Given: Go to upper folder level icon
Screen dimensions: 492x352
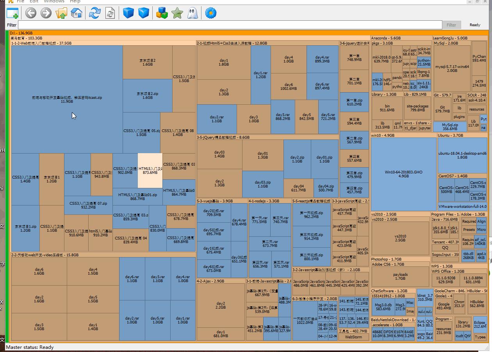Looking at the screenshot, I should tap(61, 13).
